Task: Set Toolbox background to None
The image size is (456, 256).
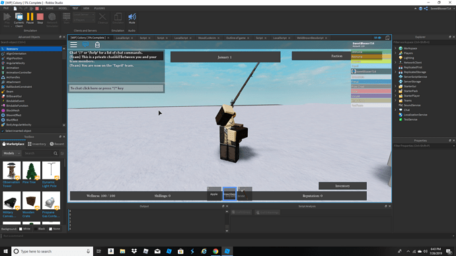Action: coord(51,229)
